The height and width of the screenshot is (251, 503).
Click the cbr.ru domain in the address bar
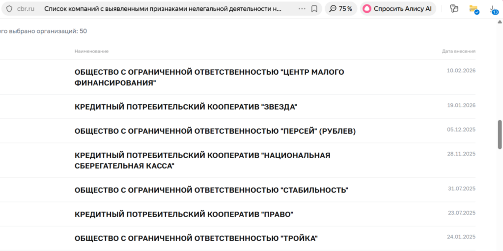26,9
